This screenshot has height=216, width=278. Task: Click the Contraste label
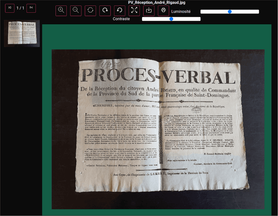coord(121,19)
